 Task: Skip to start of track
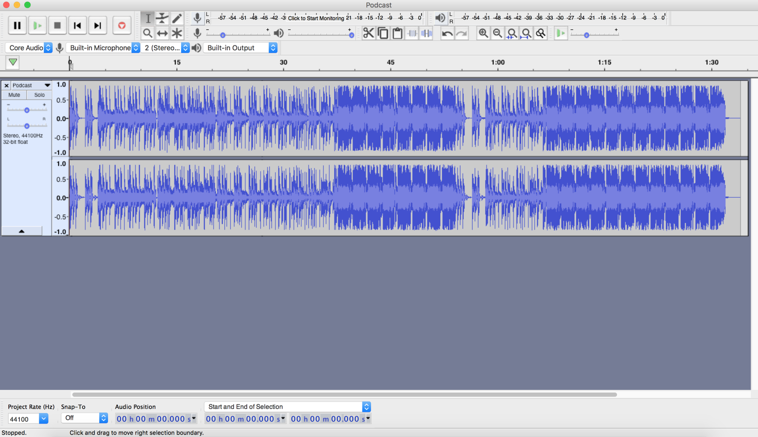(x=77, y=26)
